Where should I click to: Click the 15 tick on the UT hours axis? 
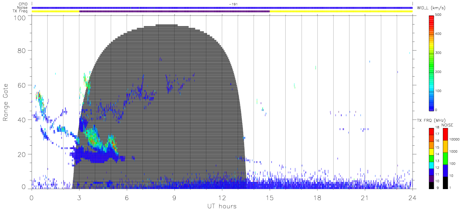(x=270, y=197)
